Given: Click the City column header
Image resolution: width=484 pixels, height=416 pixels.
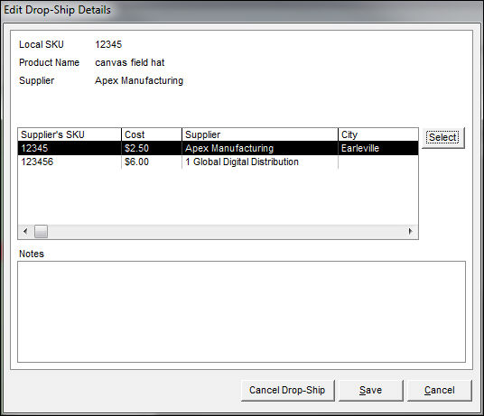Looking at the screenshot, I should (x=378, y=134).
